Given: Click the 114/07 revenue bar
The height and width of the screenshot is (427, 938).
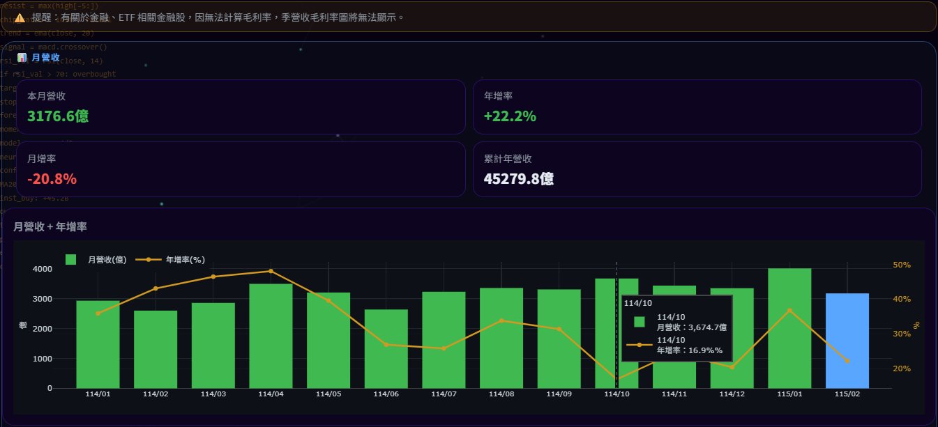Looking at the screenshot, I should (444, 340).
